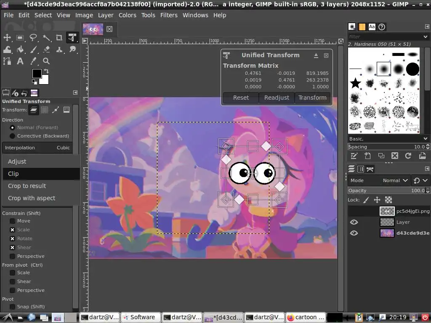This screenshot has height=323, width=431.
Task: Select the Warp Transform tool
Action: tap(7, 50)
